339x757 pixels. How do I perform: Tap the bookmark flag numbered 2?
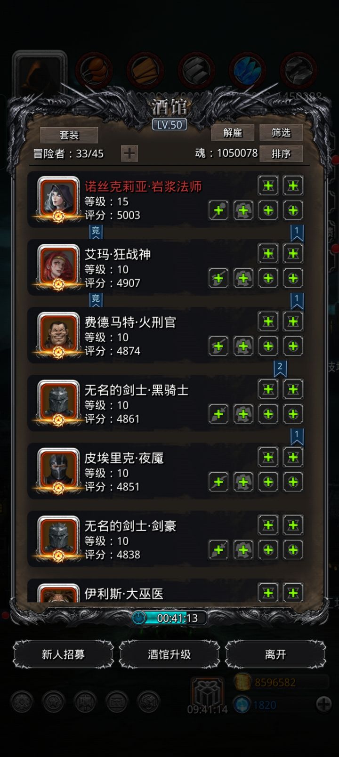point(280,368)
